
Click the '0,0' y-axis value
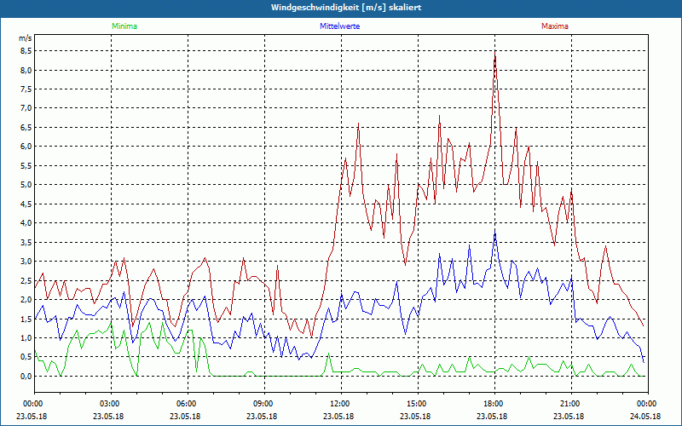[26, 376]
